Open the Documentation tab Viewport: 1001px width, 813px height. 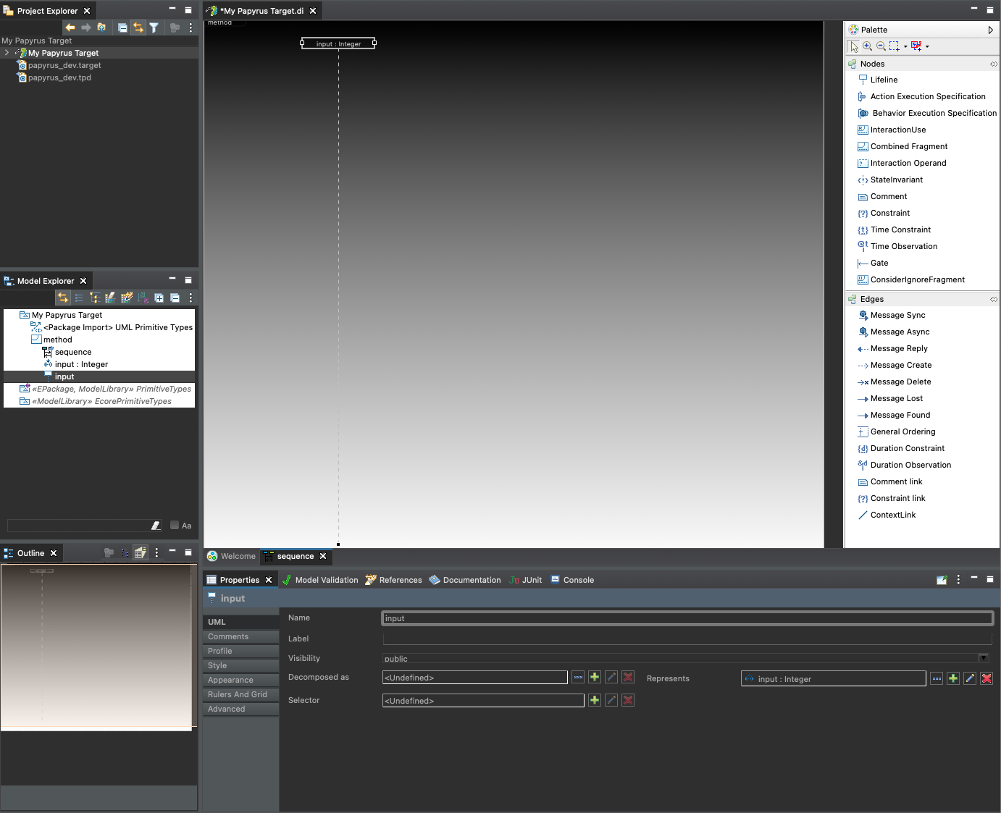coord(464,580)
